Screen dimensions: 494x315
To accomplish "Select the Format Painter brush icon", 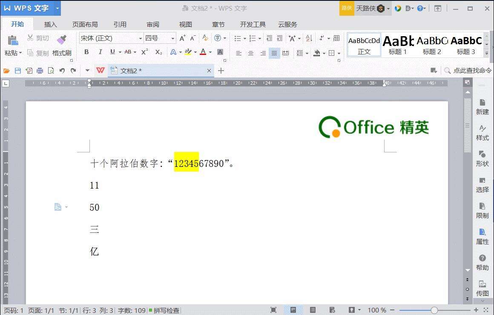I will pos(62,39).
